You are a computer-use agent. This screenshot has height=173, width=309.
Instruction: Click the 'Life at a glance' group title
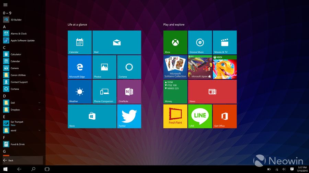point(77,25)
